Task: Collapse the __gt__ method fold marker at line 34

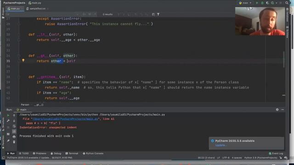Action: (x=19, y=56)
